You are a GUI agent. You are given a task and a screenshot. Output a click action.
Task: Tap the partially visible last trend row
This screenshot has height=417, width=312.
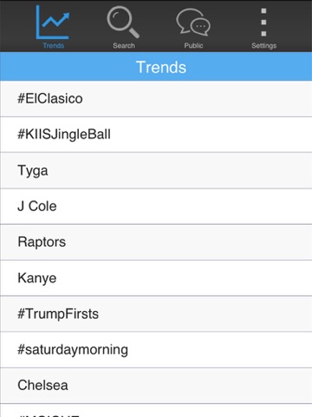(156, 410)
